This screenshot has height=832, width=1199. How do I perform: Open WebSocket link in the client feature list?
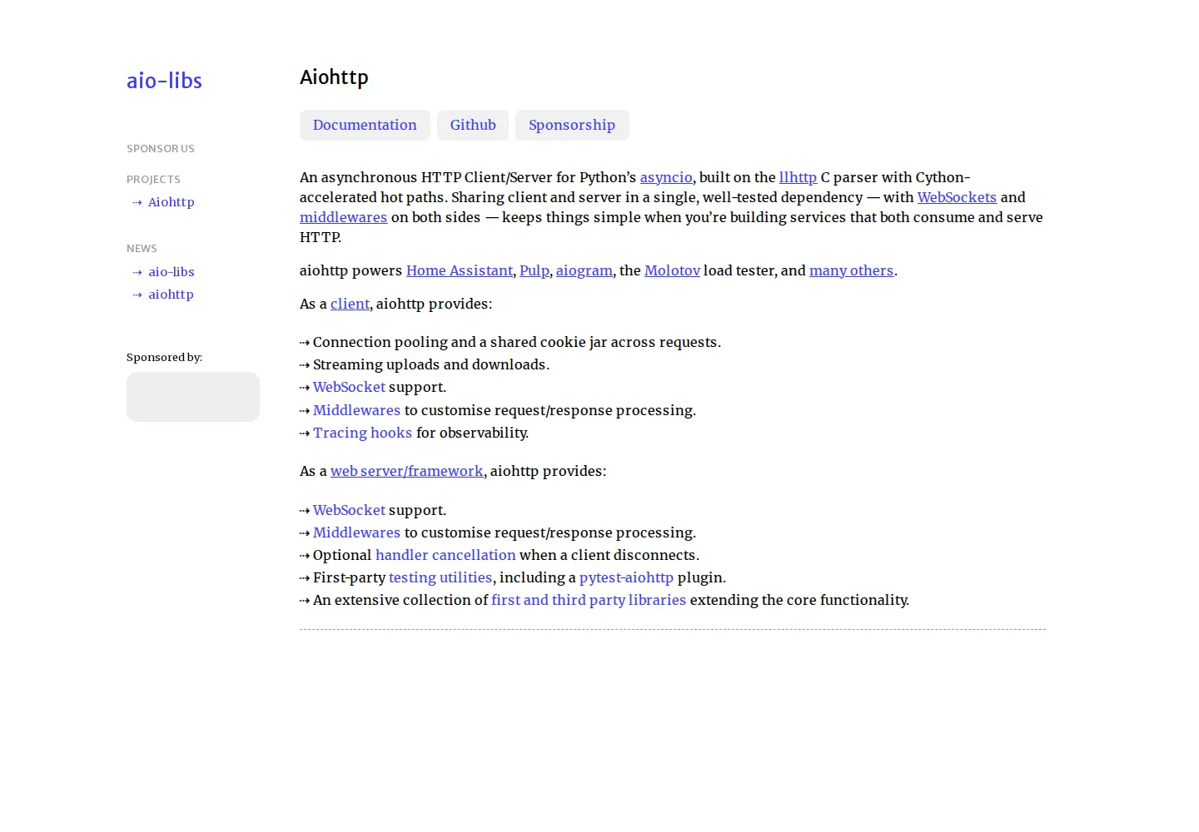point(349,387)
